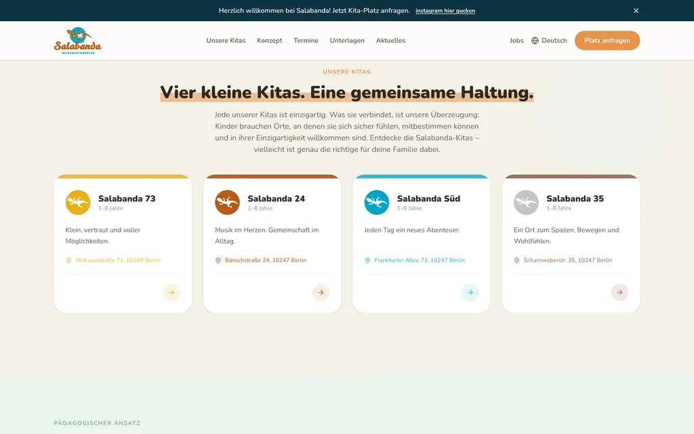Image resolution: width=694 pixels, height=434 pixels.
Task: Open the Salabanda 24 card title
Action: 277,199
